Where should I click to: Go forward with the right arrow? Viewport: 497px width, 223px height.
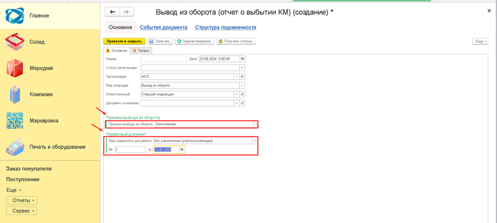[126, 12]
